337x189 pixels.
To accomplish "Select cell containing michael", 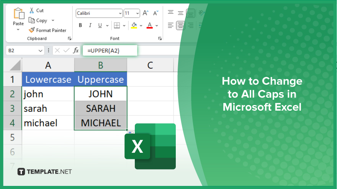I will point(48,123).
